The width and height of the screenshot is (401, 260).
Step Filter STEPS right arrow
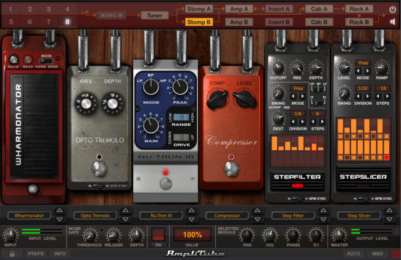[322, 121]
